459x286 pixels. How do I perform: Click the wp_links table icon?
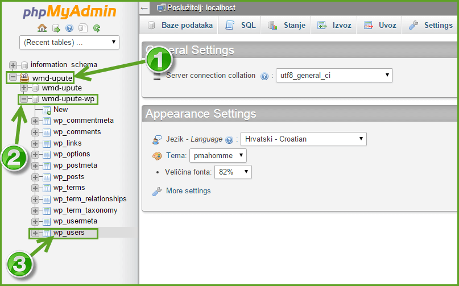[47, 143]
